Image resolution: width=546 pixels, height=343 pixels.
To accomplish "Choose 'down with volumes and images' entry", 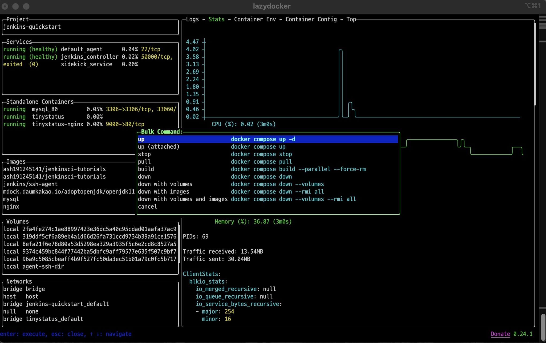I will coord(183,199).
